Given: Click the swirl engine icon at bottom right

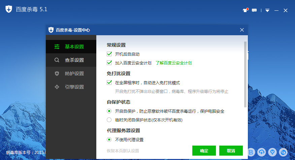Looking at the screenshot, I should [283, 152].
